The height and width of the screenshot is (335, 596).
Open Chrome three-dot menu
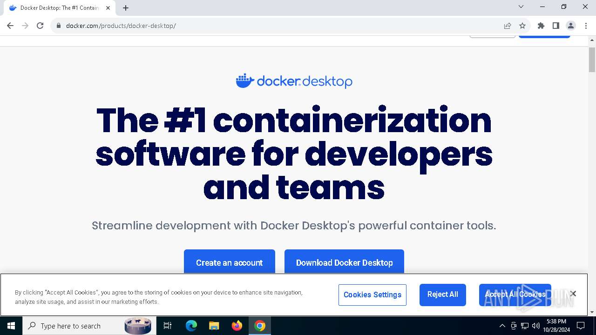tap(586, 26)
